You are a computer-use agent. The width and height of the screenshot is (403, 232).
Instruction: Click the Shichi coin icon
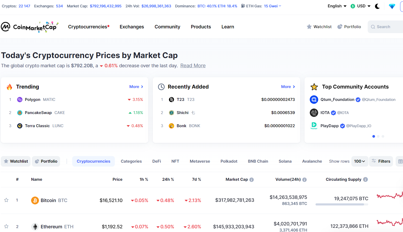(x=171, y=113)
